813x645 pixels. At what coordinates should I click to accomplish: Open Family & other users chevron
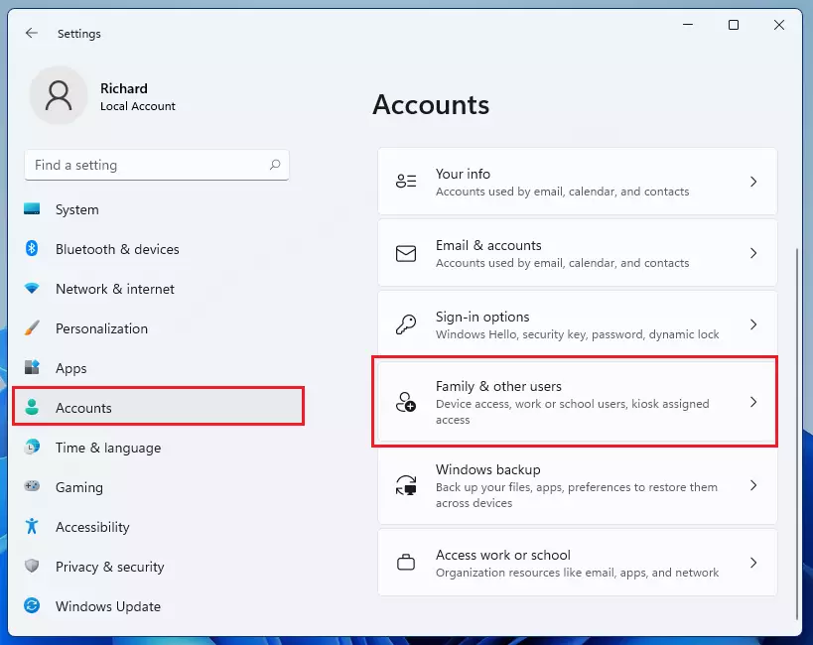753,402
